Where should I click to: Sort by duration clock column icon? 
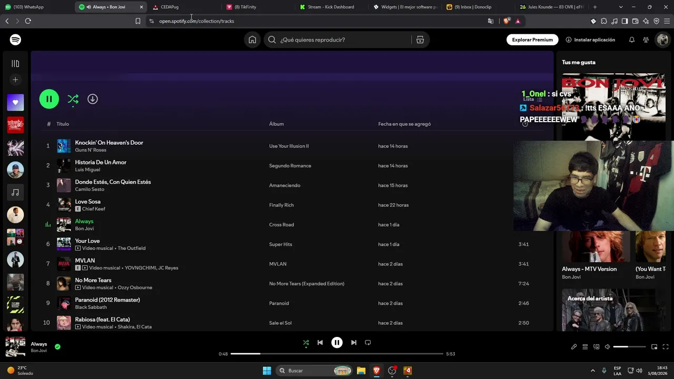pos(525,124)
